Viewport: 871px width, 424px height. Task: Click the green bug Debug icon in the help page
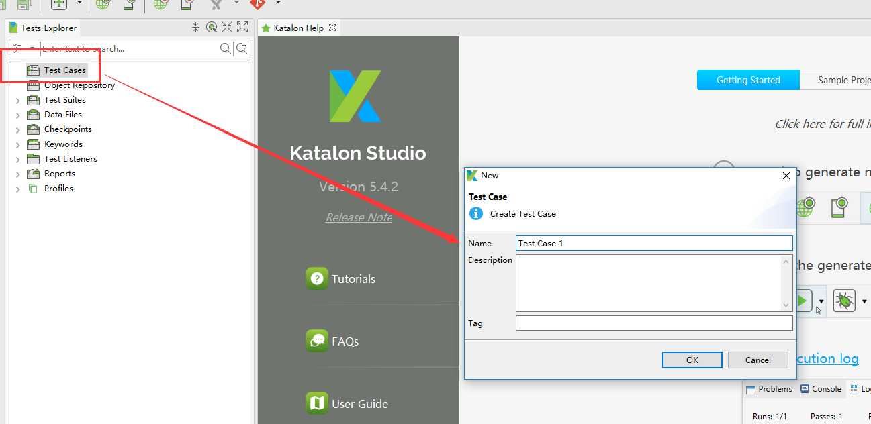click(844, 301)
